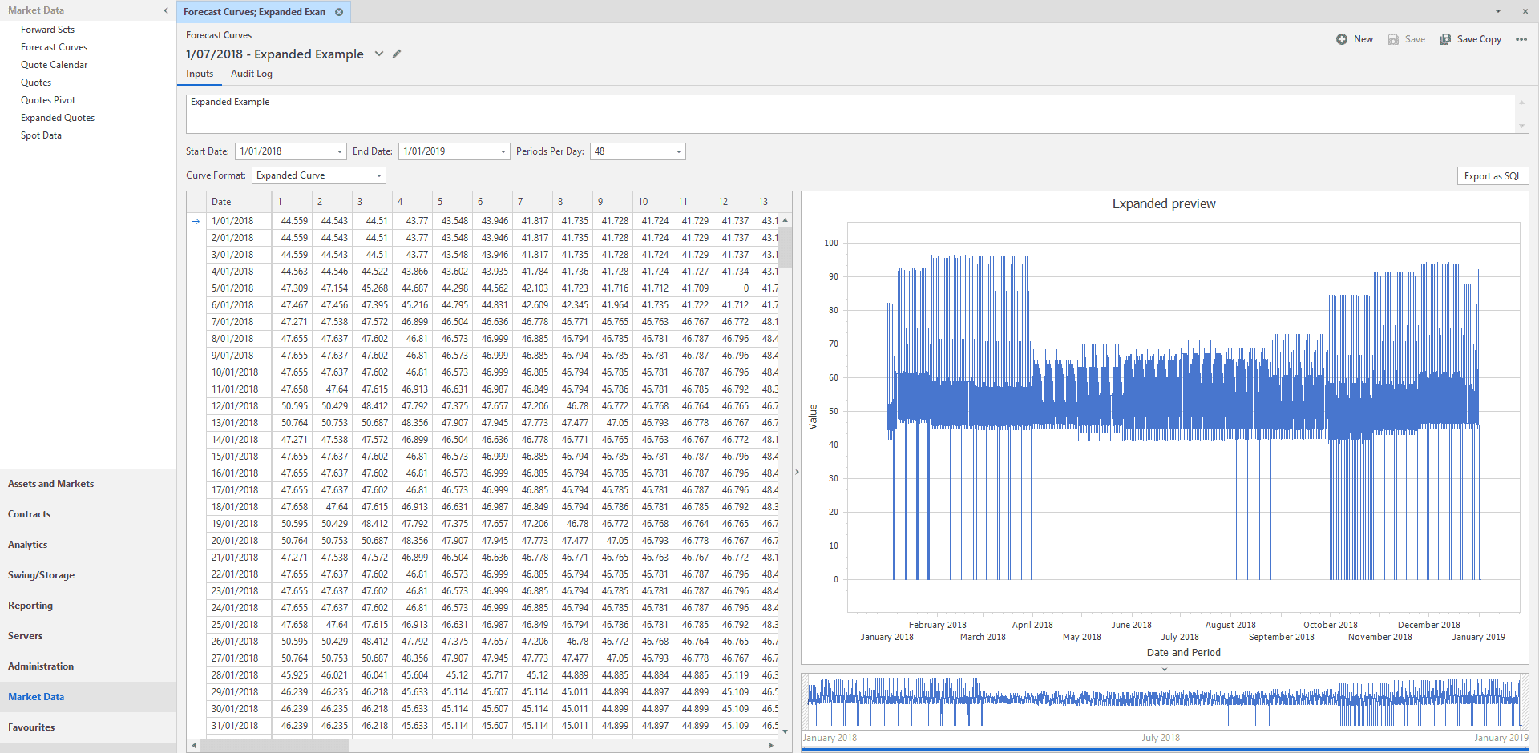Screen dimensions: 1539x753
Task: Collapse the Market Data navigation panel
Action: tap(165, 10)
